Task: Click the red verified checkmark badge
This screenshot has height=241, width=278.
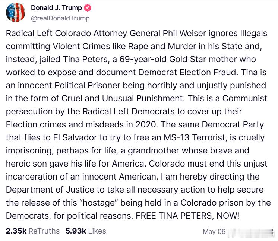Action: coord(88,8)
